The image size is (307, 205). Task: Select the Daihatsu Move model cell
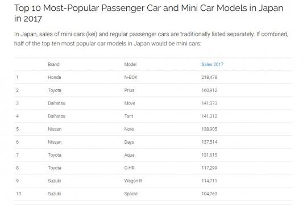pyautogui.click(x=130, y=103)
